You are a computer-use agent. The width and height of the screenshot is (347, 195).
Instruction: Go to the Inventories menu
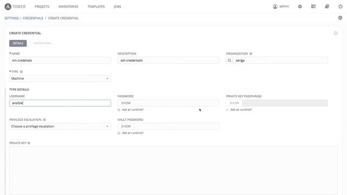click(x=68, y=6)
